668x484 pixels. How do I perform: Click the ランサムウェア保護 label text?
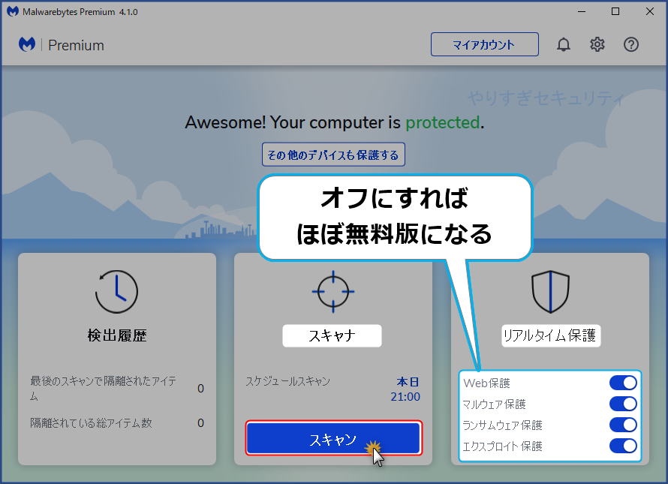click(x=502, y=425)
